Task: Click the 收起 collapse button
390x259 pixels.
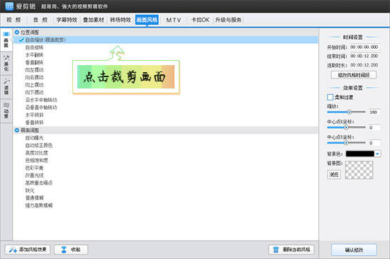Action: (x=71, y=250)
